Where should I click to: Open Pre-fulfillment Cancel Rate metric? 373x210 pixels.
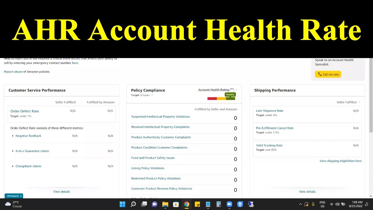pos(275,128)
